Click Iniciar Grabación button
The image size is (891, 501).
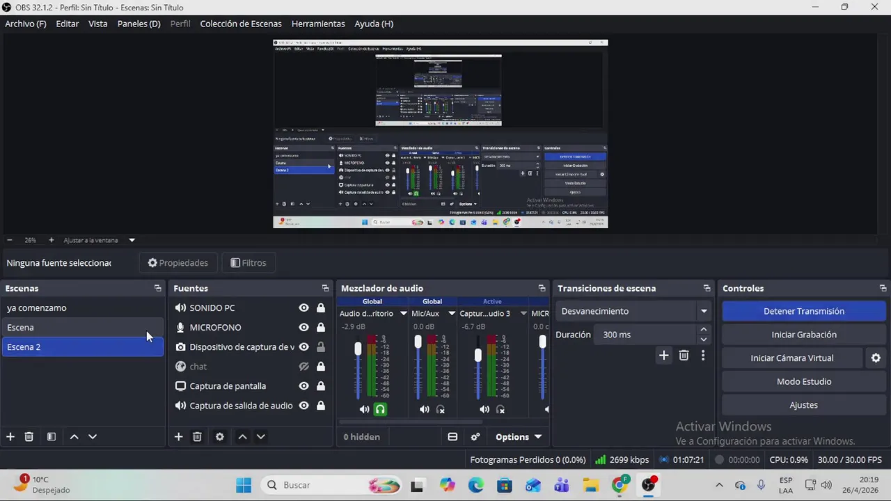click(804, 335)
